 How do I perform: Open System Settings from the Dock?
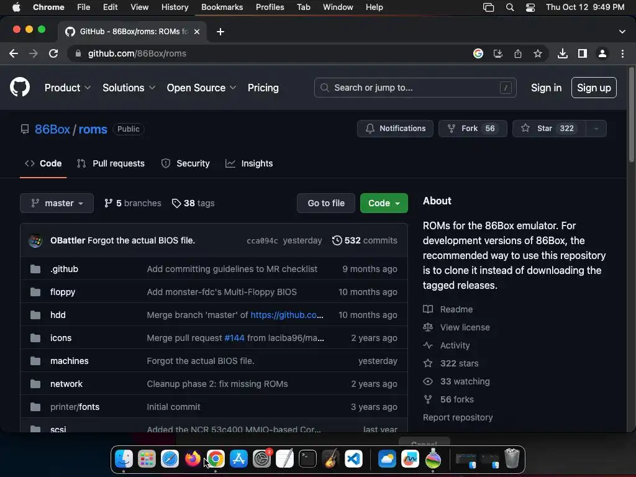(x=261, y=459)
